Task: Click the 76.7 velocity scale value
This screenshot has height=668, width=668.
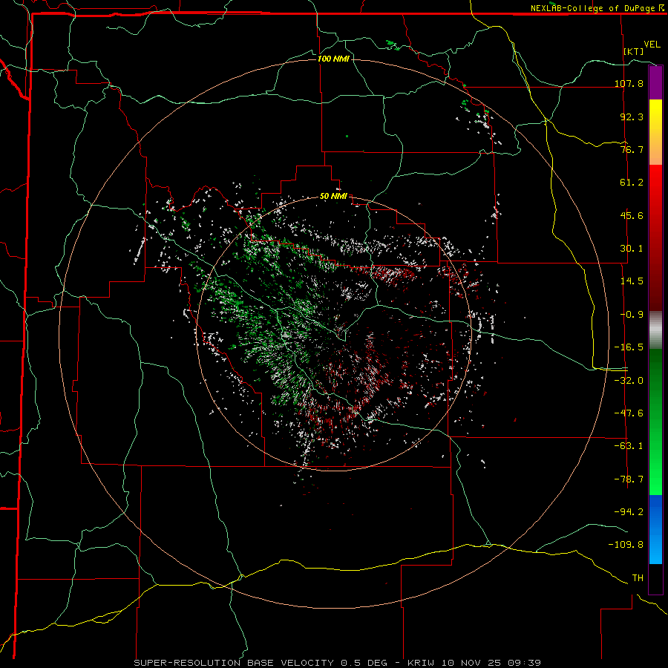Action: coord(632,149)
